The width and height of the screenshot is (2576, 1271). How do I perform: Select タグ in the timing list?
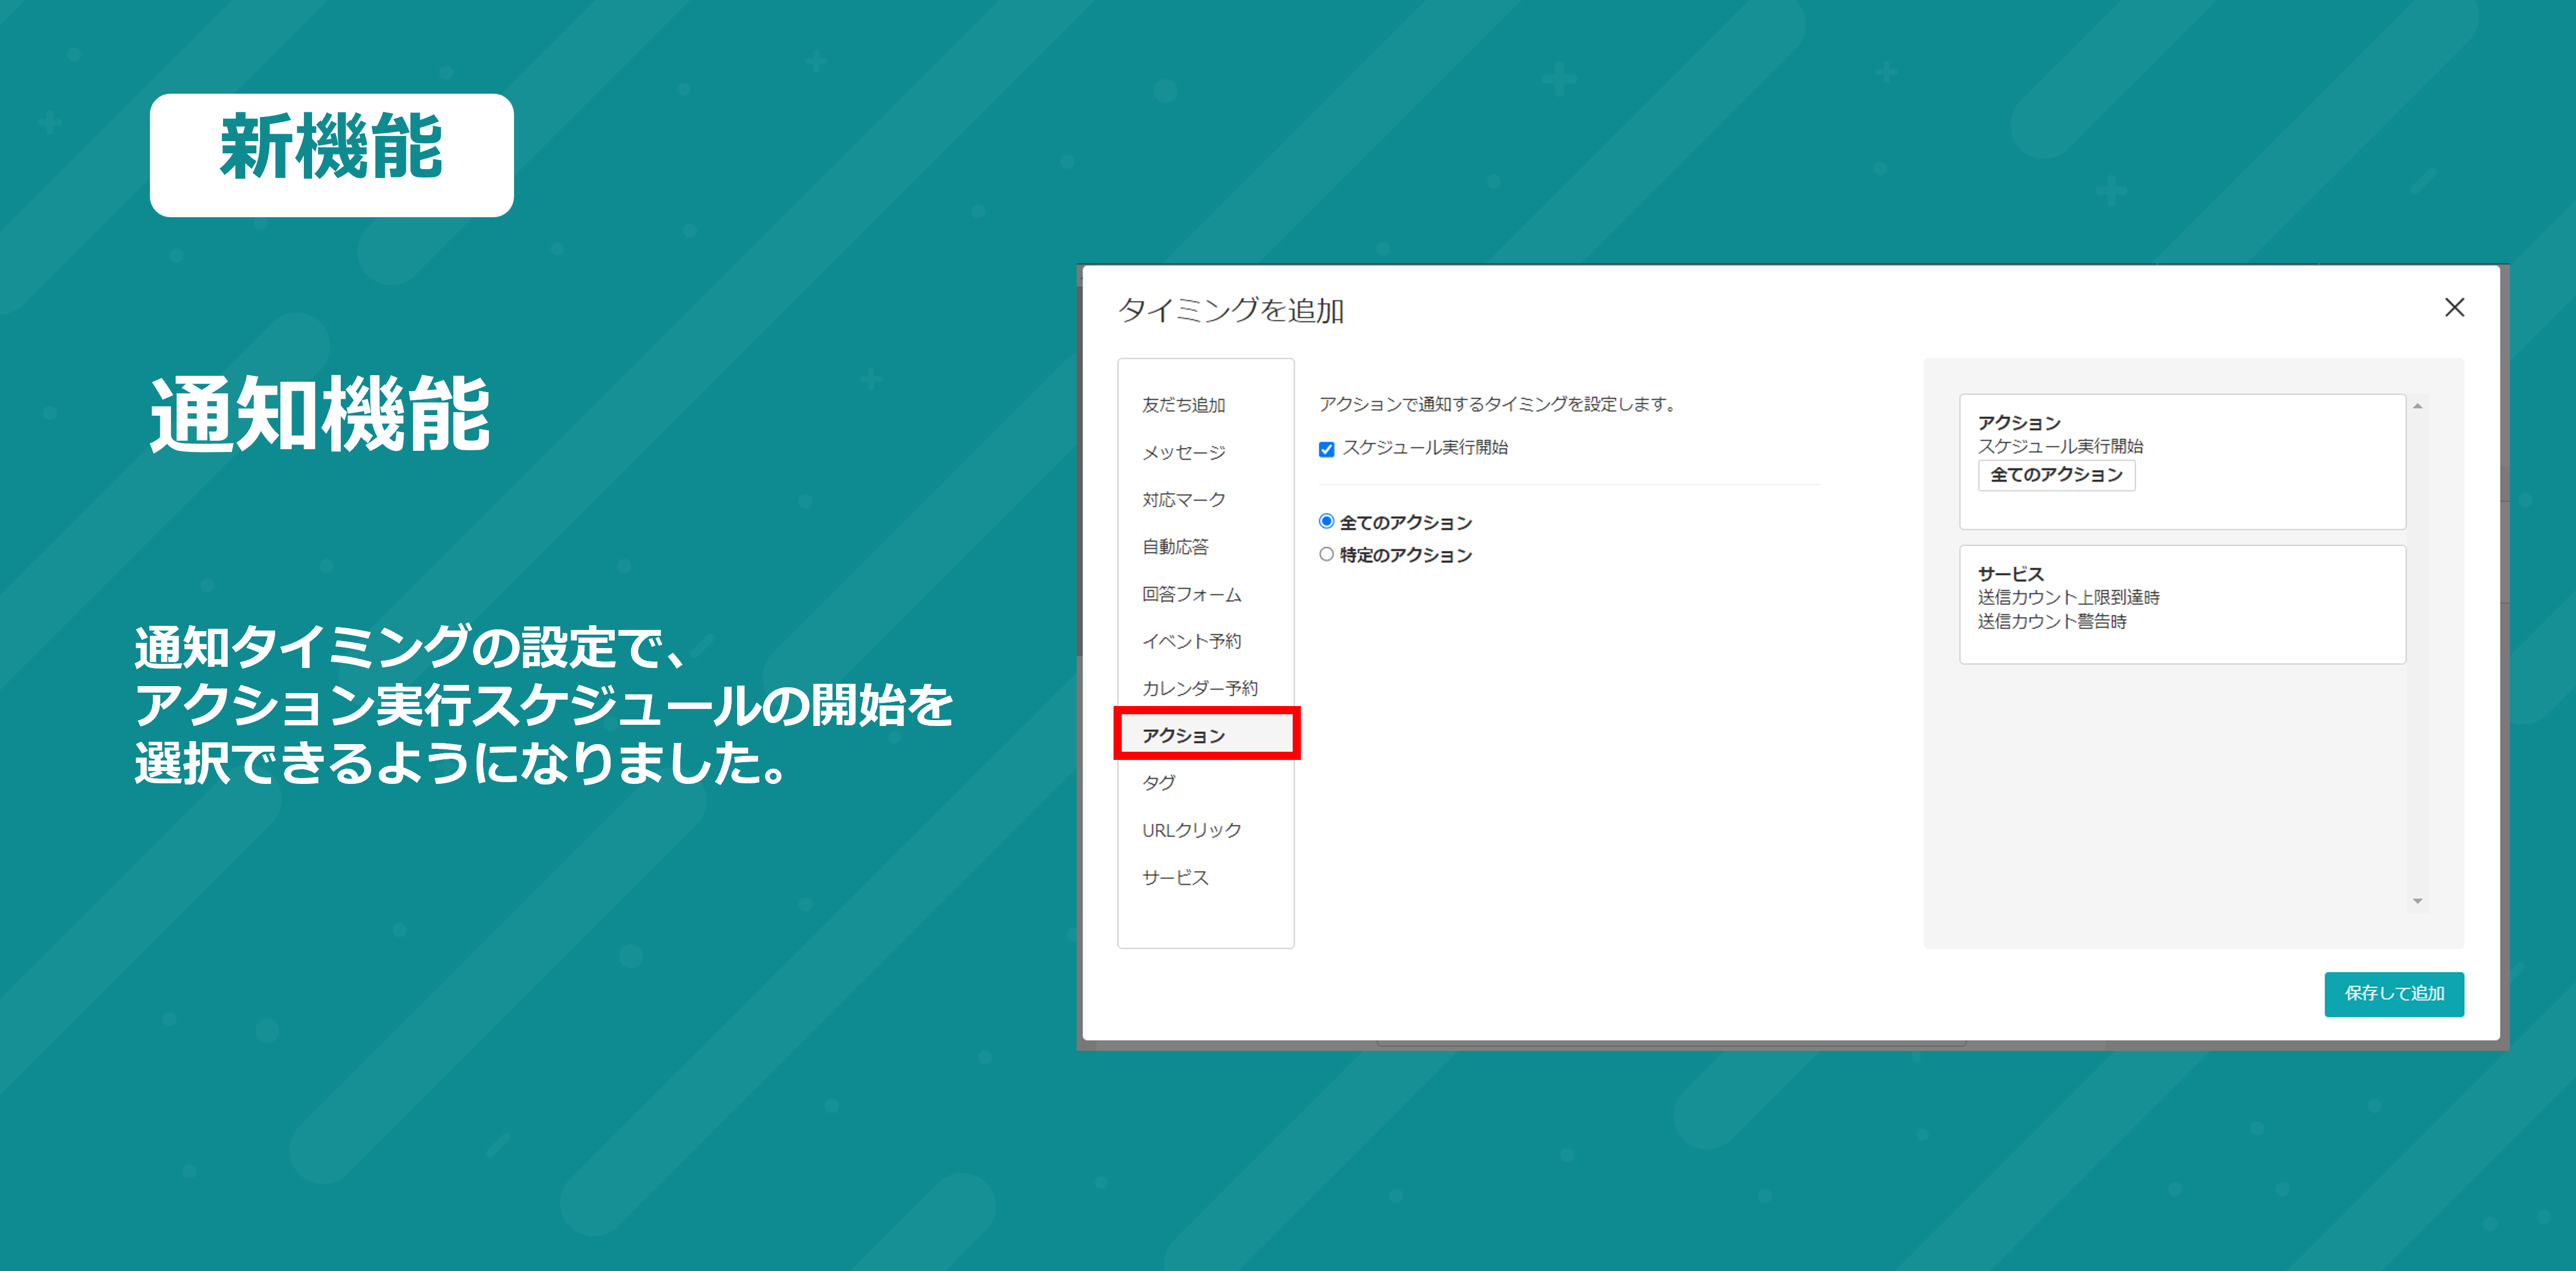(1159, 782)
